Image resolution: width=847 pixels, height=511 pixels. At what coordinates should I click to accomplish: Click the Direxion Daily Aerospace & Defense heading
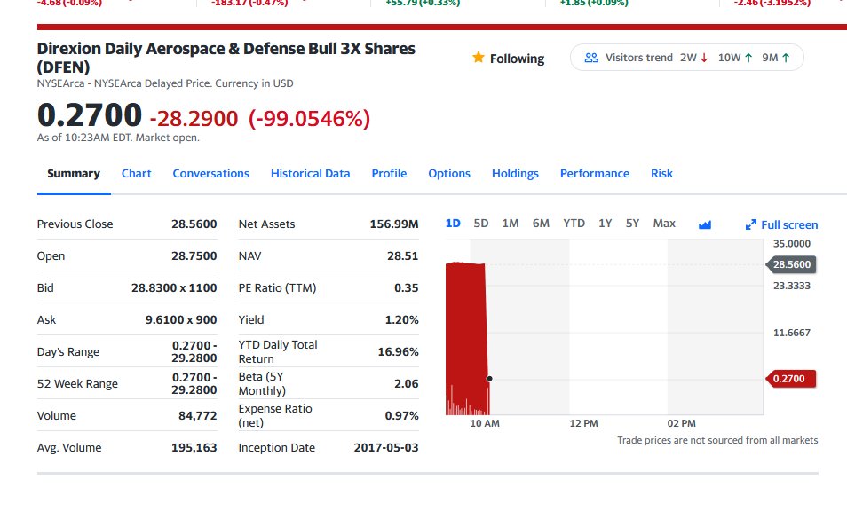(x=226, y=57)
